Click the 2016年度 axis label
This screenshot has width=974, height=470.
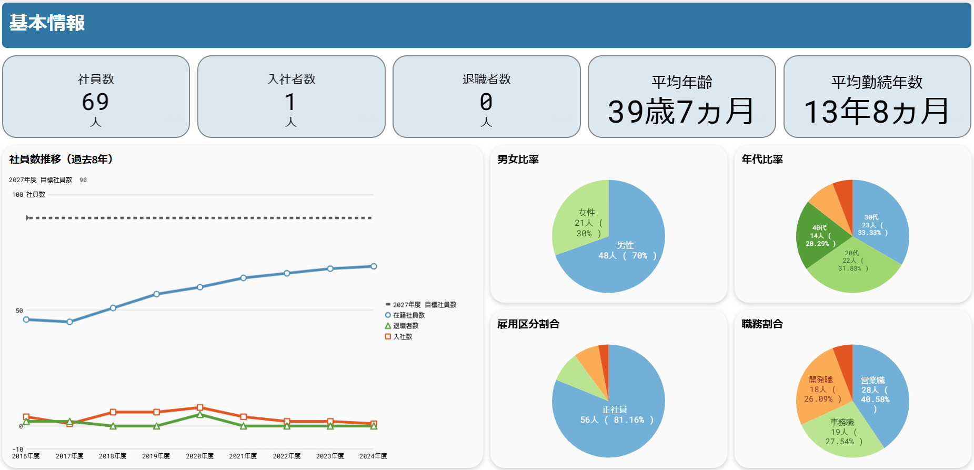tap(26, 456)
